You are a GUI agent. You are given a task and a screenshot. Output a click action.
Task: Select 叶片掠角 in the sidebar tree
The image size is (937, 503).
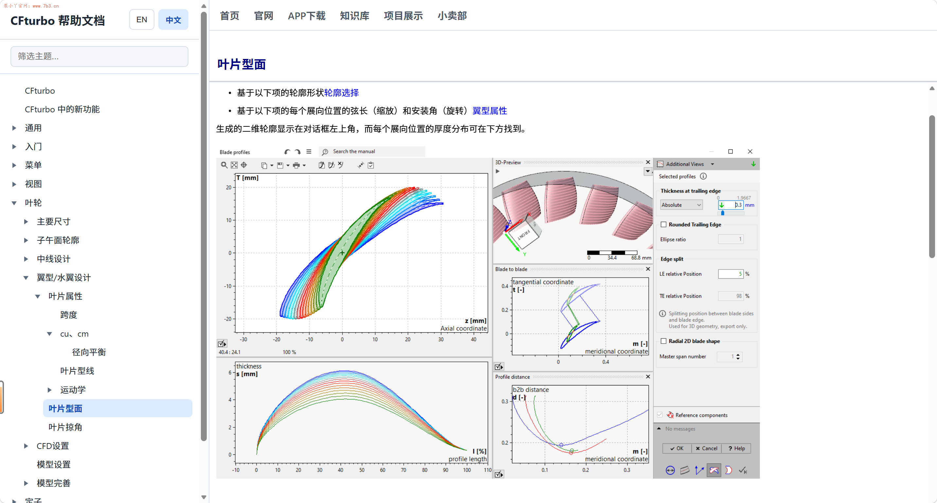pyautogui.click(x=65, y=427)
